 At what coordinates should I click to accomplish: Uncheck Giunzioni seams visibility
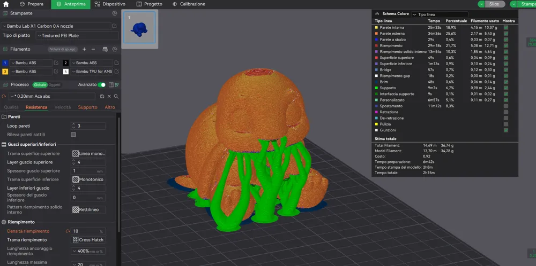pyautogui.click(x=506, y=130)
